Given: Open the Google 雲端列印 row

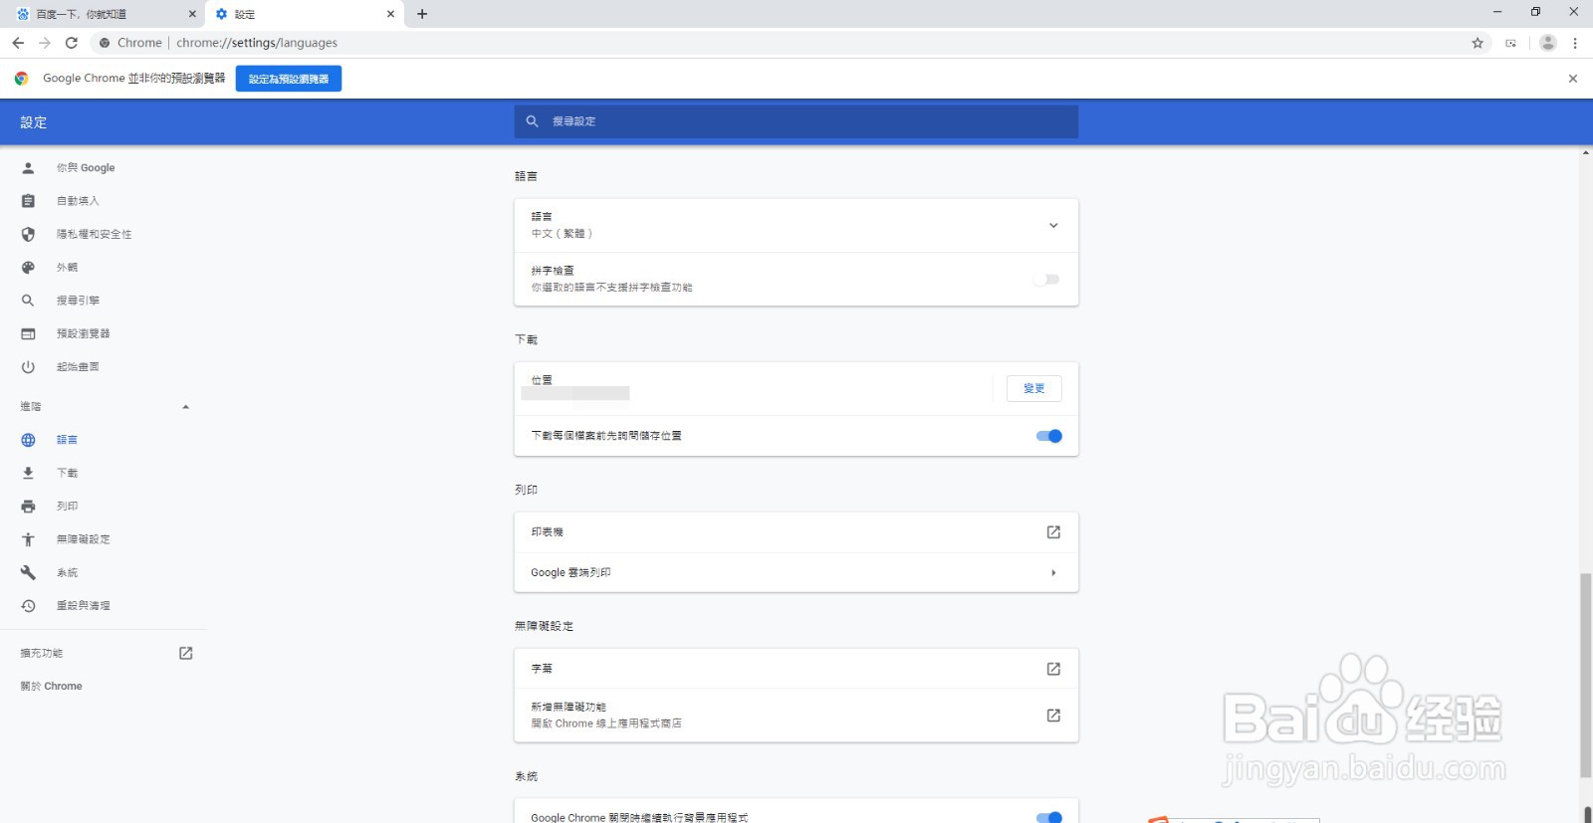Looking at the screenshot, I should (796, 573).
